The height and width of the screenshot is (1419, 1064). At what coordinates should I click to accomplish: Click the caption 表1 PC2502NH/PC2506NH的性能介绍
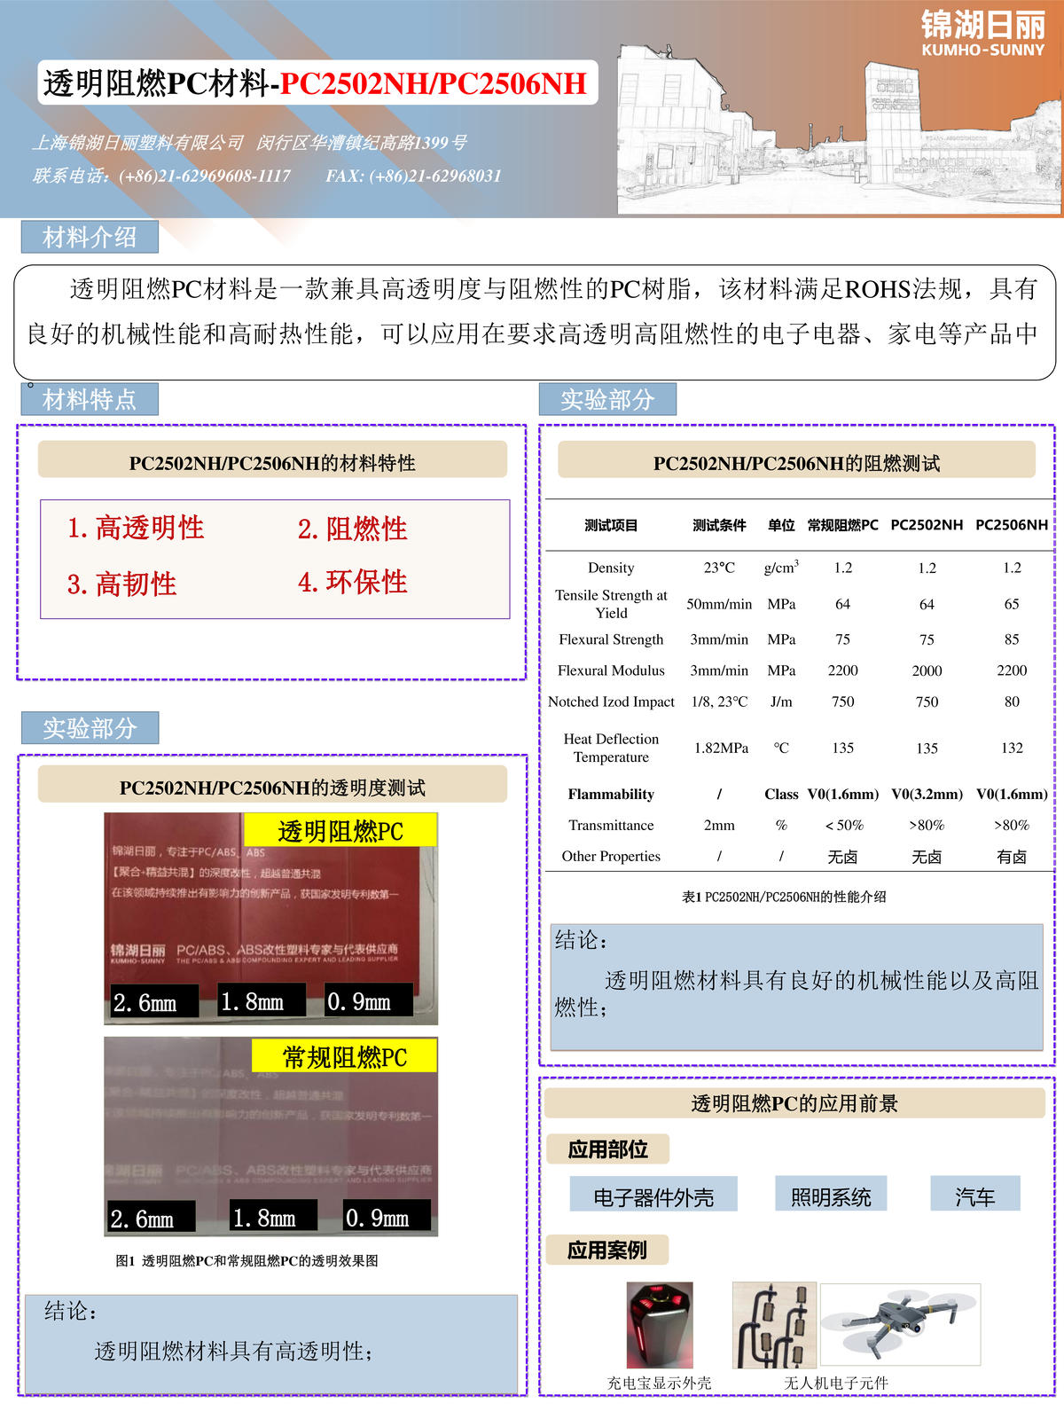tap(784, 897)
